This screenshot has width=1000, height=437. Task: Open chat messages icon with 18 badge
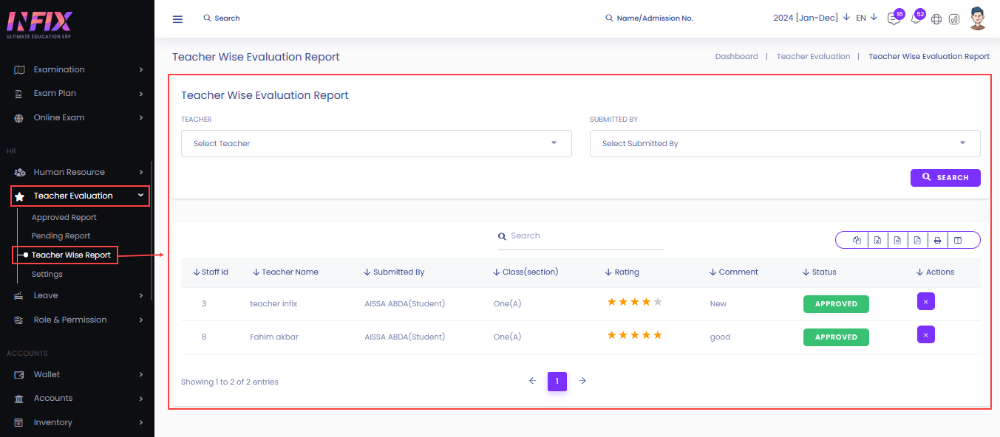pyautogui.click(x=894, y=18)
